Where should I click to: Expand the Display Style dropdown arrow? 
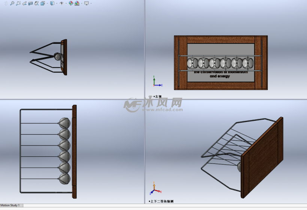coord(57,3)
